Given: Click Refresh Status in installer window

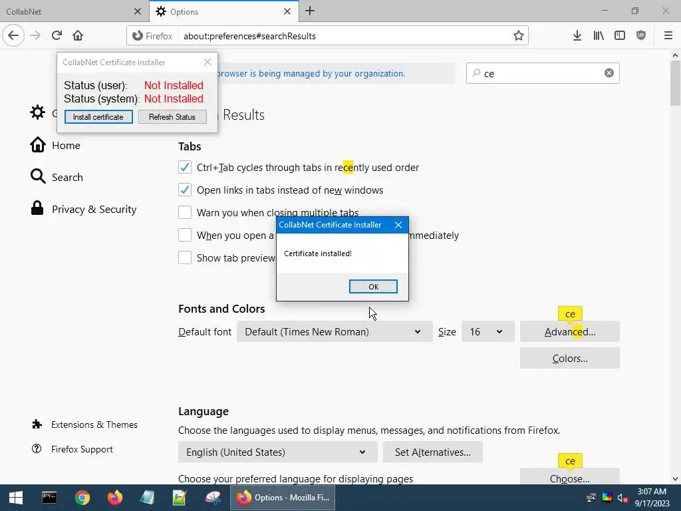Looking at the screenshot, I should point(172,117).
